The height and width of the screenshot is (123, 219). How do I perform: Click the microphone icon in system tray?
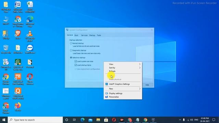(x=184, y=120)
